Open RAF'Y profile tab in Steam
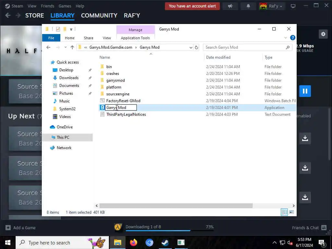This screenshot has height=249, width=332. click(x=132, y=16)
